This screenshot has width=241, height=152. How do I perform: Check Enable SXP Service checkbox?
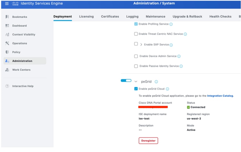(x=136, y=44)
